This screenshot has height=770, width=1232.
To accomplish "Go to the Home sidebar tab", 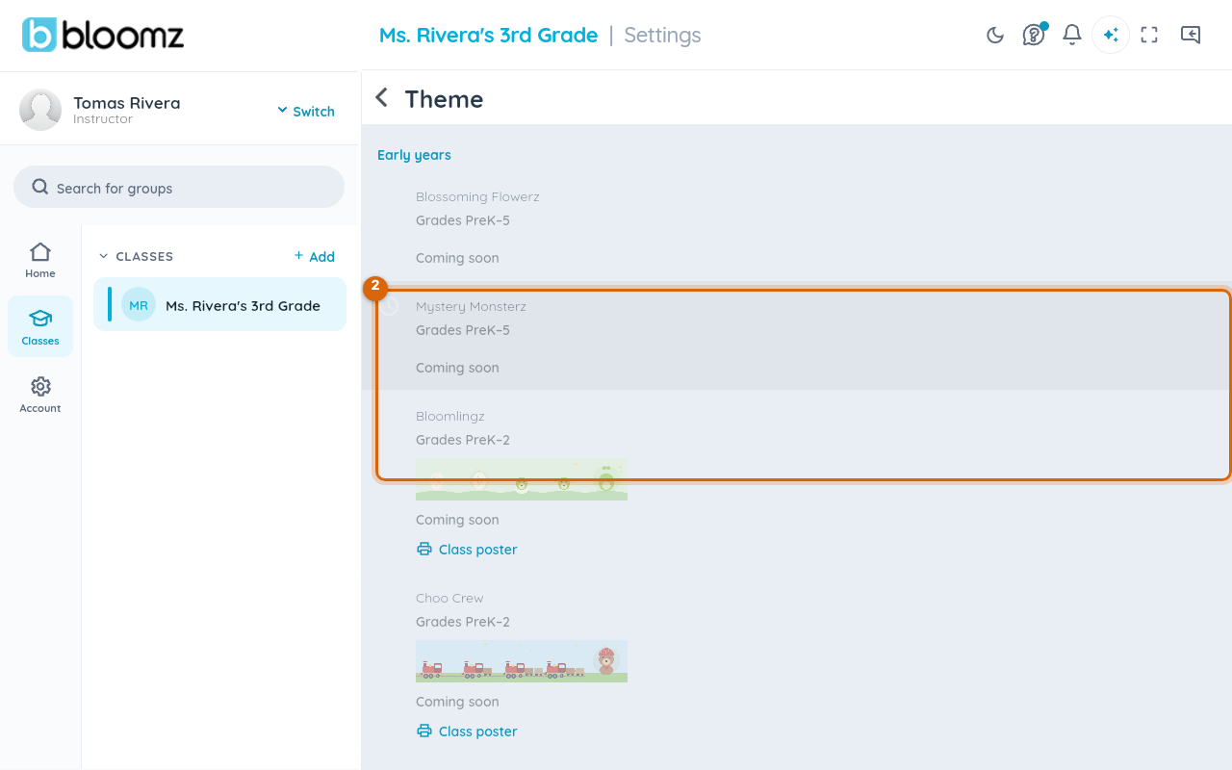I will pyautogui.click(x=40, y=261).
